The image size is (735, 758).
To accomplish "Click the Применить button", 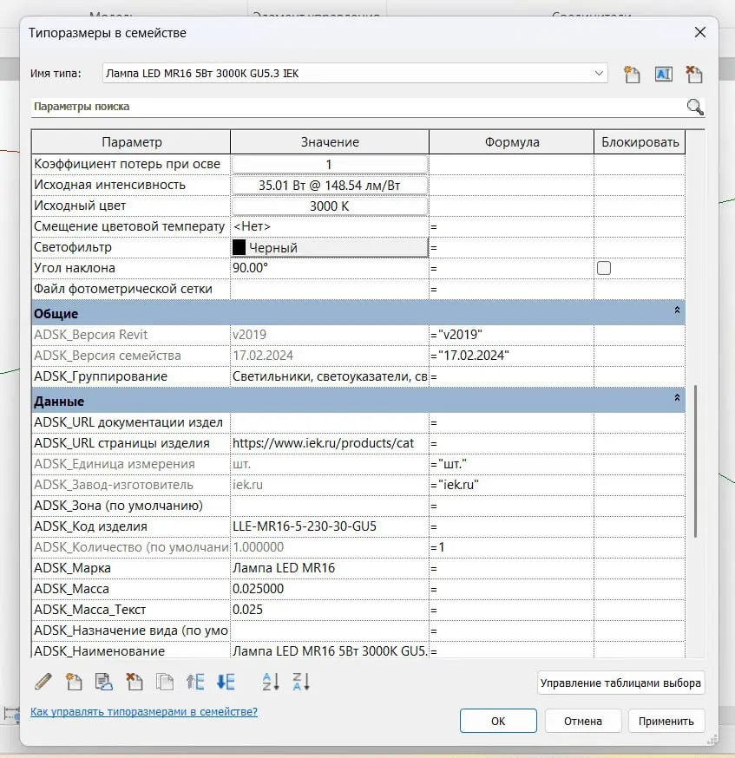I will tap(666, 721).
